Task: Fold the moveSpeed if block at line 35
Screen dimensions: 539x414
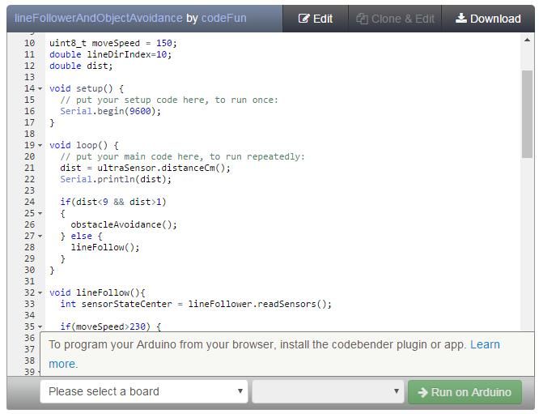Action: tap(40, 327)
